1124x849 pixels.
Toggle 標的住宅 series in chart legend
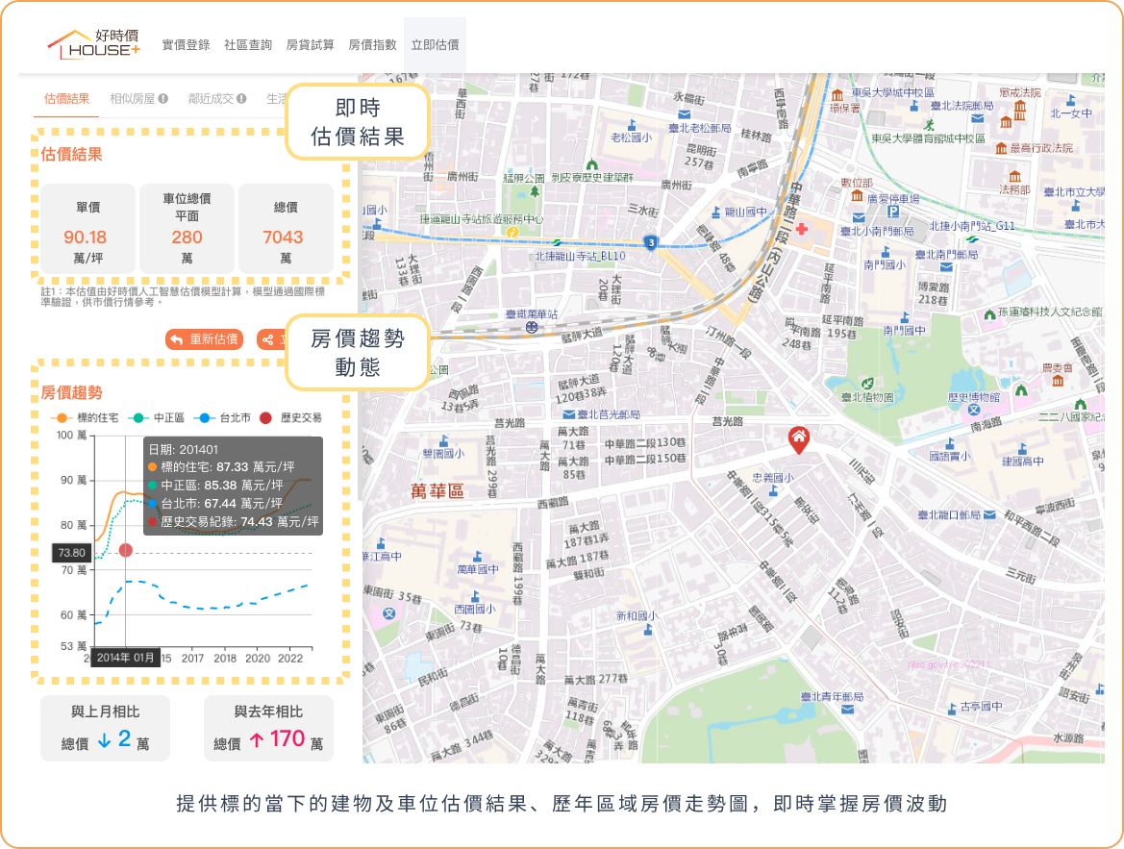[x=87, y=418]
